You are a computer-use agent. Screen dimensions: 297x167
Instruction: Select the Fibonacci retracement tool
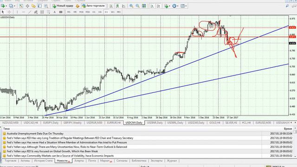click(x=48, y=12)
